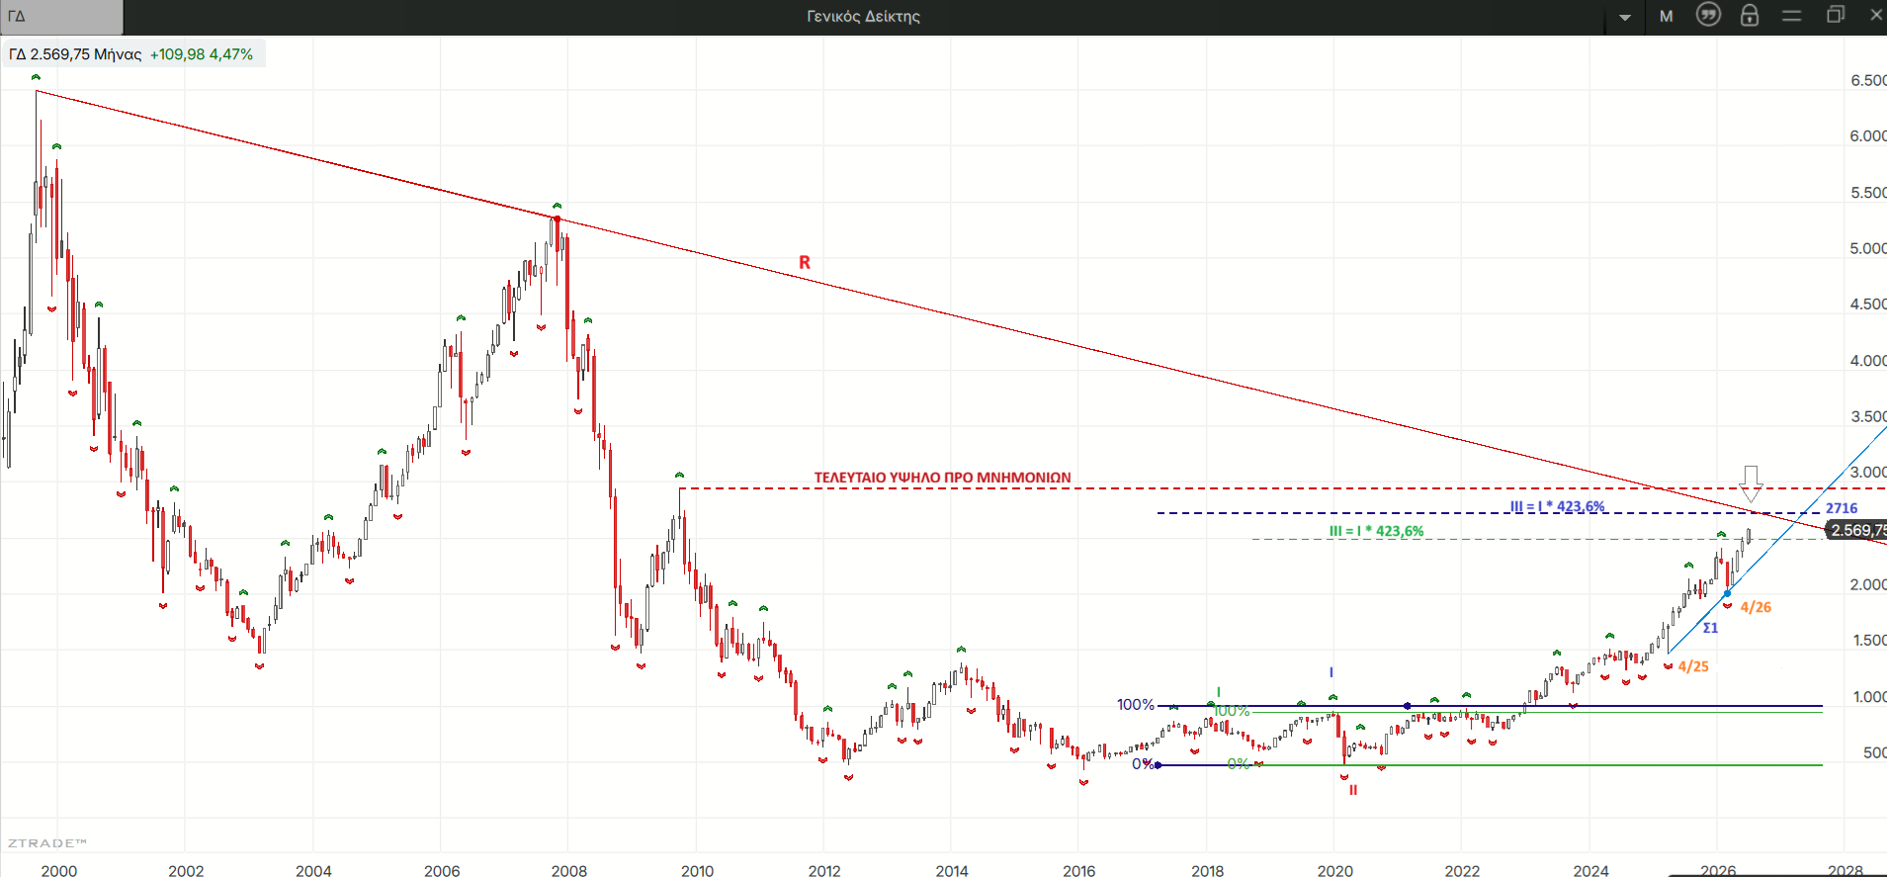The image size is (1887, 877).
Task: Select the ΓΔ 2.569,75 Μήνας info label
Action: [75, 54]
